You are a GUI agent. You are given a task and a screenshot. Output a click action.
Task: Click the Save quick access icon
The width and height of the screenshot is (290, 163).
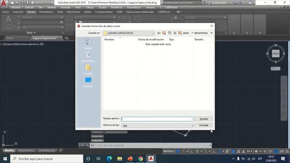click(x=22, y=3)
